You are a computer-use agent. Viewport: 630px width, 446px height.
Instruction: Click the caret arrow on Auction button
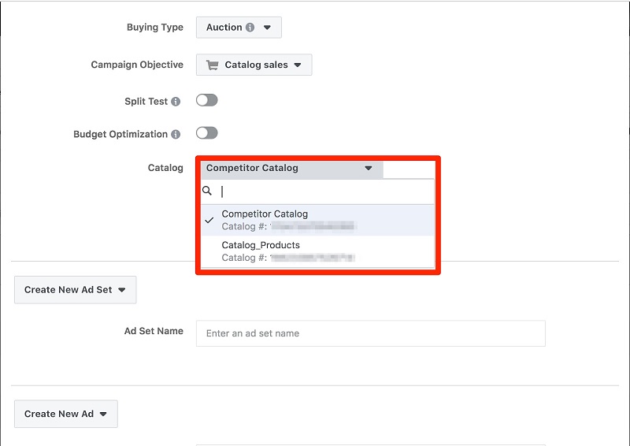[267, 28]
